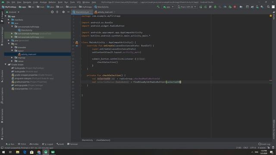Click the yellow inspection warning indicator

coord(271,16)
